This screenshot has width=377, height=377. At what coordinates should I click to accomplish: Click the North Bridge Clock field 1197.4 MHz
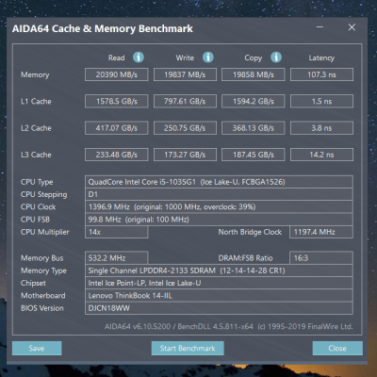(321, 232)
